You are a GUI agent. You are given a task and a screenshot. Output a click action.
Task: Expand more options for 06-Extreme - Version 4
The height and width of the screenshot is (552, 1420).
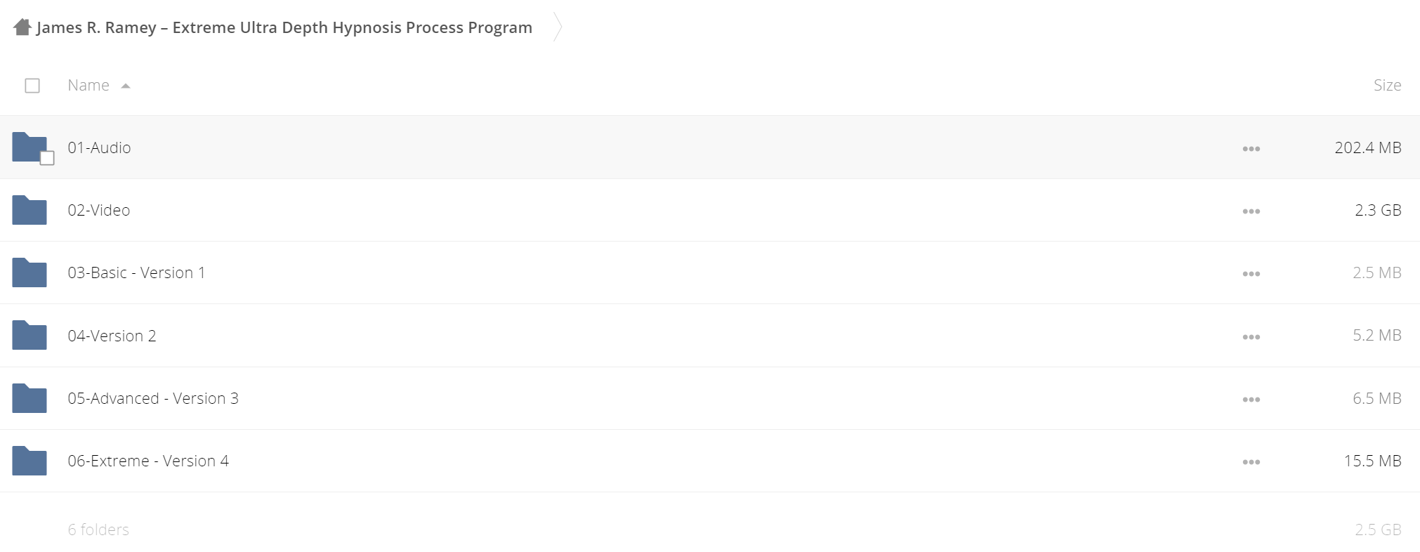tap(1251, 461)
